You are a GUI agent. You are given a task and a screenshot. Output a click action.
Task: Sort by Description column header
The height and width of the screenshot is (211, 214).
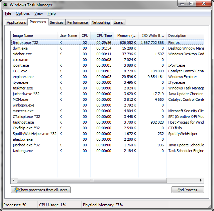[x=185, y=36]
